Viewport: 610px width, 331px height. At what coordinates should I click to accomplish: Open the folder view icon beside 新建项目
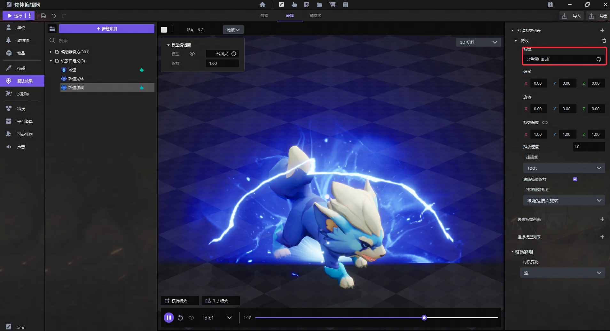[x=52, y=29]
